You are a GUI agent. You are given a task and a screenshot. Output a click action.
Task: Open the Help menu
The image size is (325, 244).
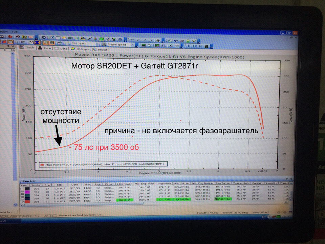pos(15,32)
